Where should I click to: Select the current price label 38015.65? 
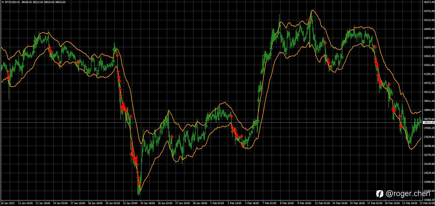[x=429, y=123]
